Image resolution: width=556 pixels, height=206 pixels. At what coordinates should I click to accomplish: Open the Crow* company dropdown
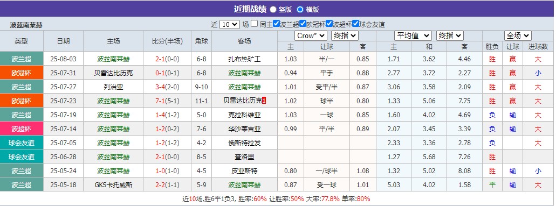click(x=311, y=35)
